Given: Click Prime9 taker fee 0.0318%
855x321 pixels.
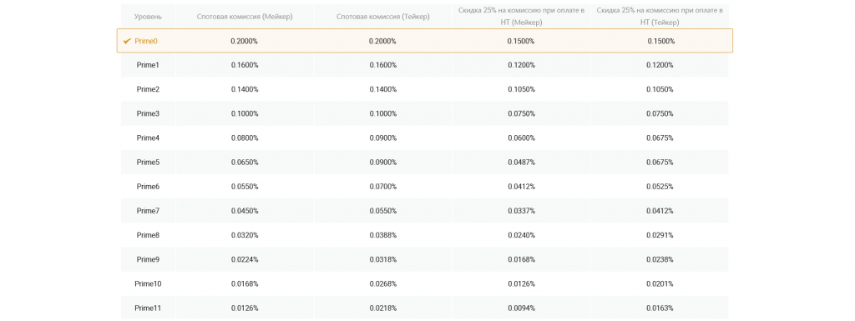Looking at the screenshot, I should point(382,259).
